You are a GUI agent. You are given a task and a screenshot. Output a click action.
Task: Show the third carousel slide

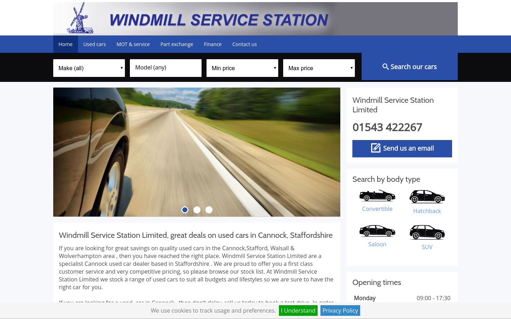209,210
